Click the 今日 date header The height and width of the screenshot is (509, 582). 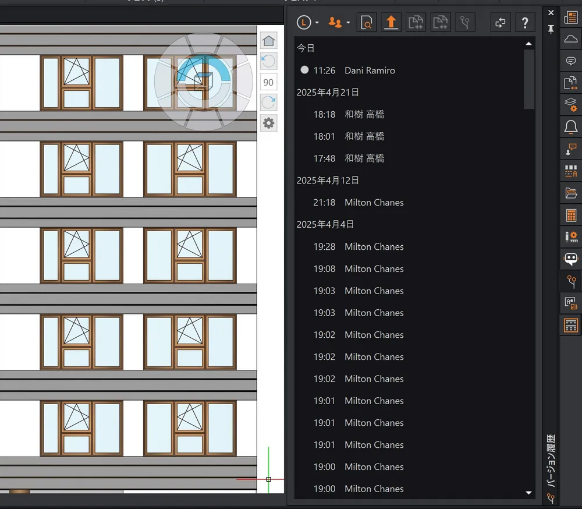tap(306, 48)
